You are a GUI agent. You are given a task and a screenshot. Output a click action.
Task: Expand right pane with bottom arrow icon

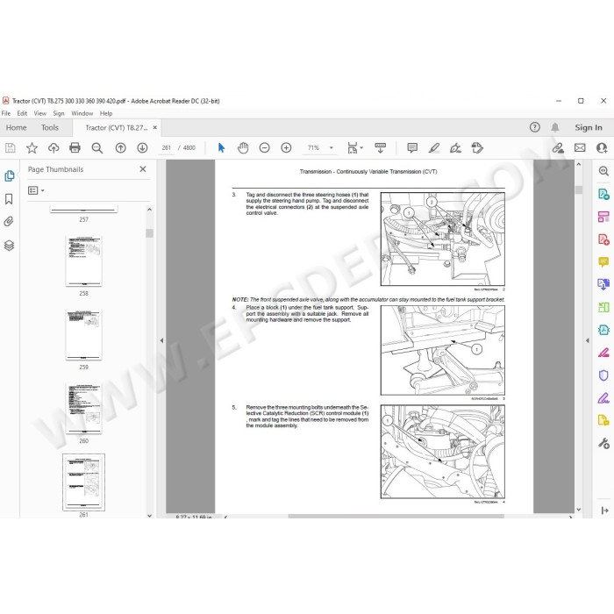604,510
